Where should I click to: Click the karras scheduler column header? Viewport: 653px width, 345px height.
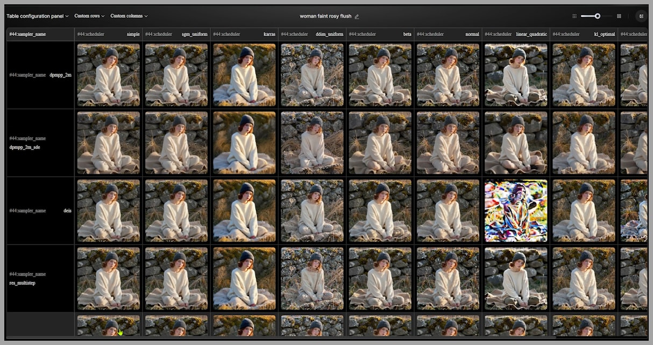tap(244, 34)
